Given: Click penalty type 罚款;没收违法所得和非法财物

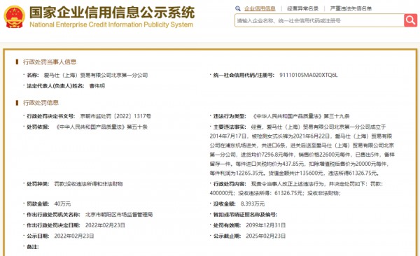Looking at the screenshot, I should [88, 184].
